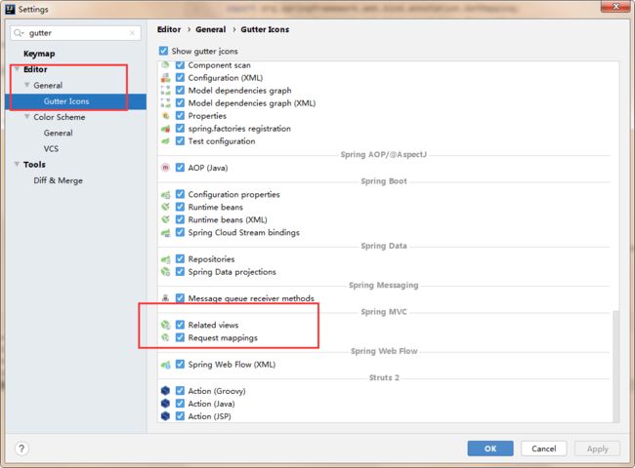Toggle Show gutter icons checkbox
Screen dimensions: 635x468
(x=163, y=51)
